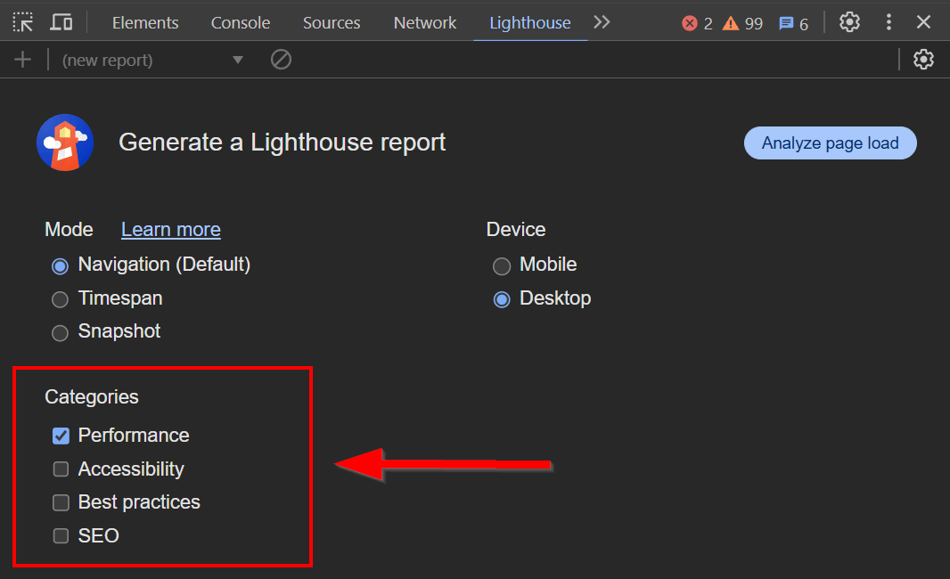Open the customize DevTools three-dot menu

pos(889,22)
